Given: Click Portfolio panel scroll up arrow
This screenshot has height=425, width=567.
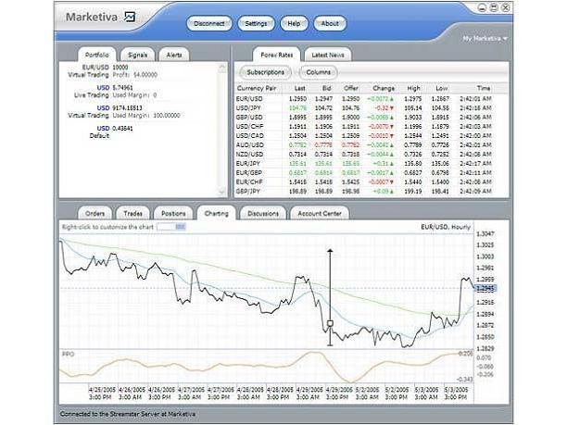Looking at the screenshot, I should (222, 68).
